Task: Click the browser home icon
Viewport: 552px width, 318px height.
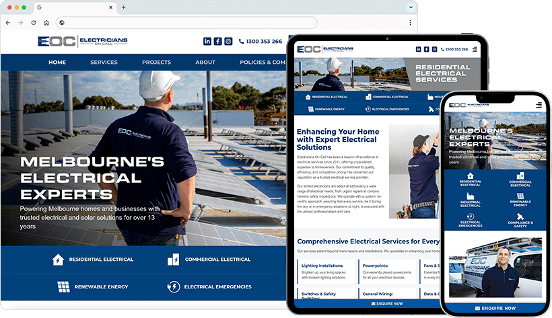Action: [46, 23]
